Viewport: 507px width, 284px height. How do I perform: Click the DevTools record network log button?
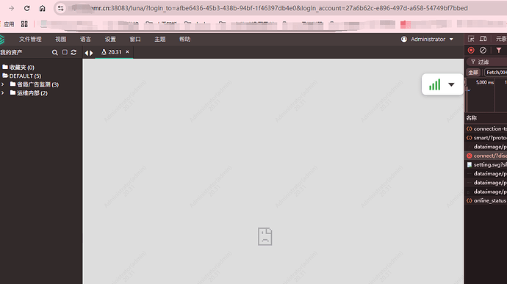click(471, 51)
